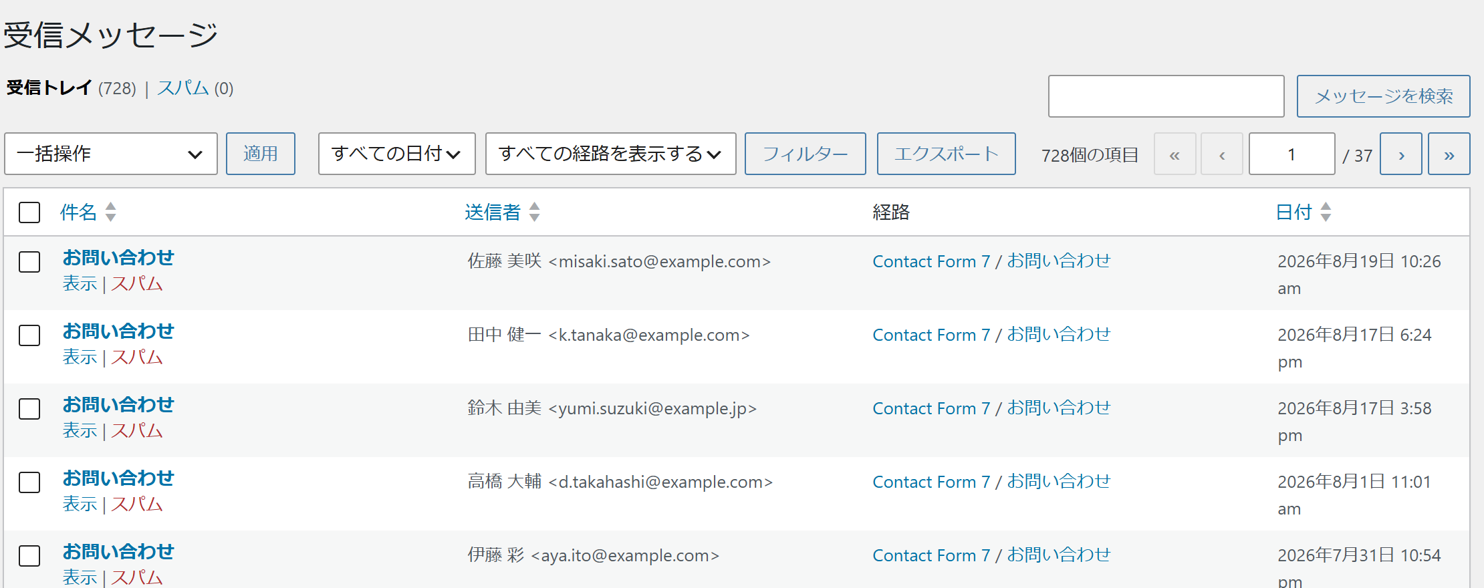Open お問い合わせ message from 伊藤 彩

coord(118,552)
